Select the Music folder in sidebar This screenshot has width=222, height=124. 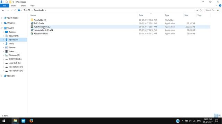pos(11,44)
